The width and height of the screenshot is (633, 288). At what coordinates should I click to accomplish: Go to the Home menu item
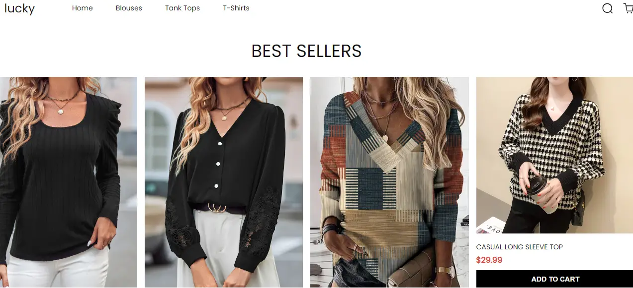83,8
